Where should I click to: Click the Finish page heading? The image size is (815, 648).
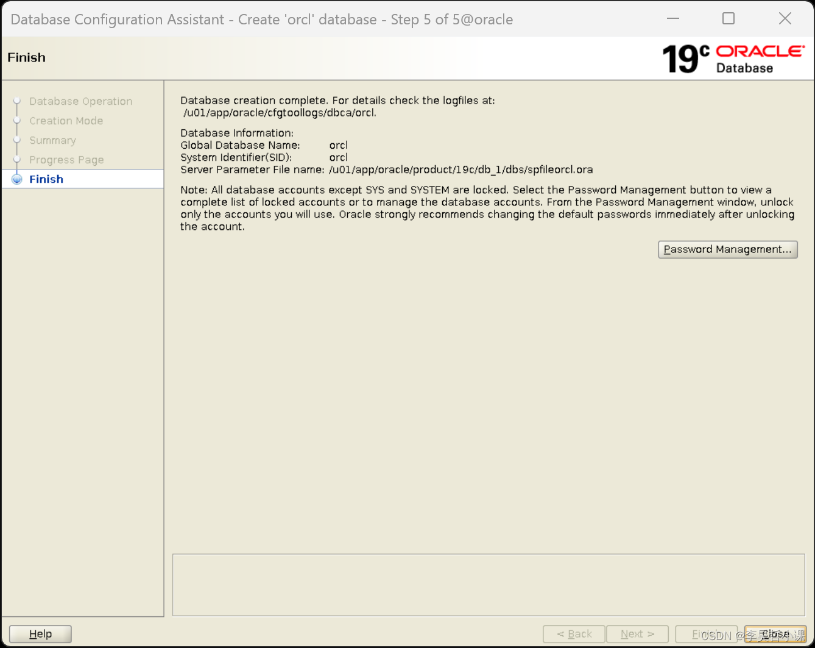click(26, 57)
